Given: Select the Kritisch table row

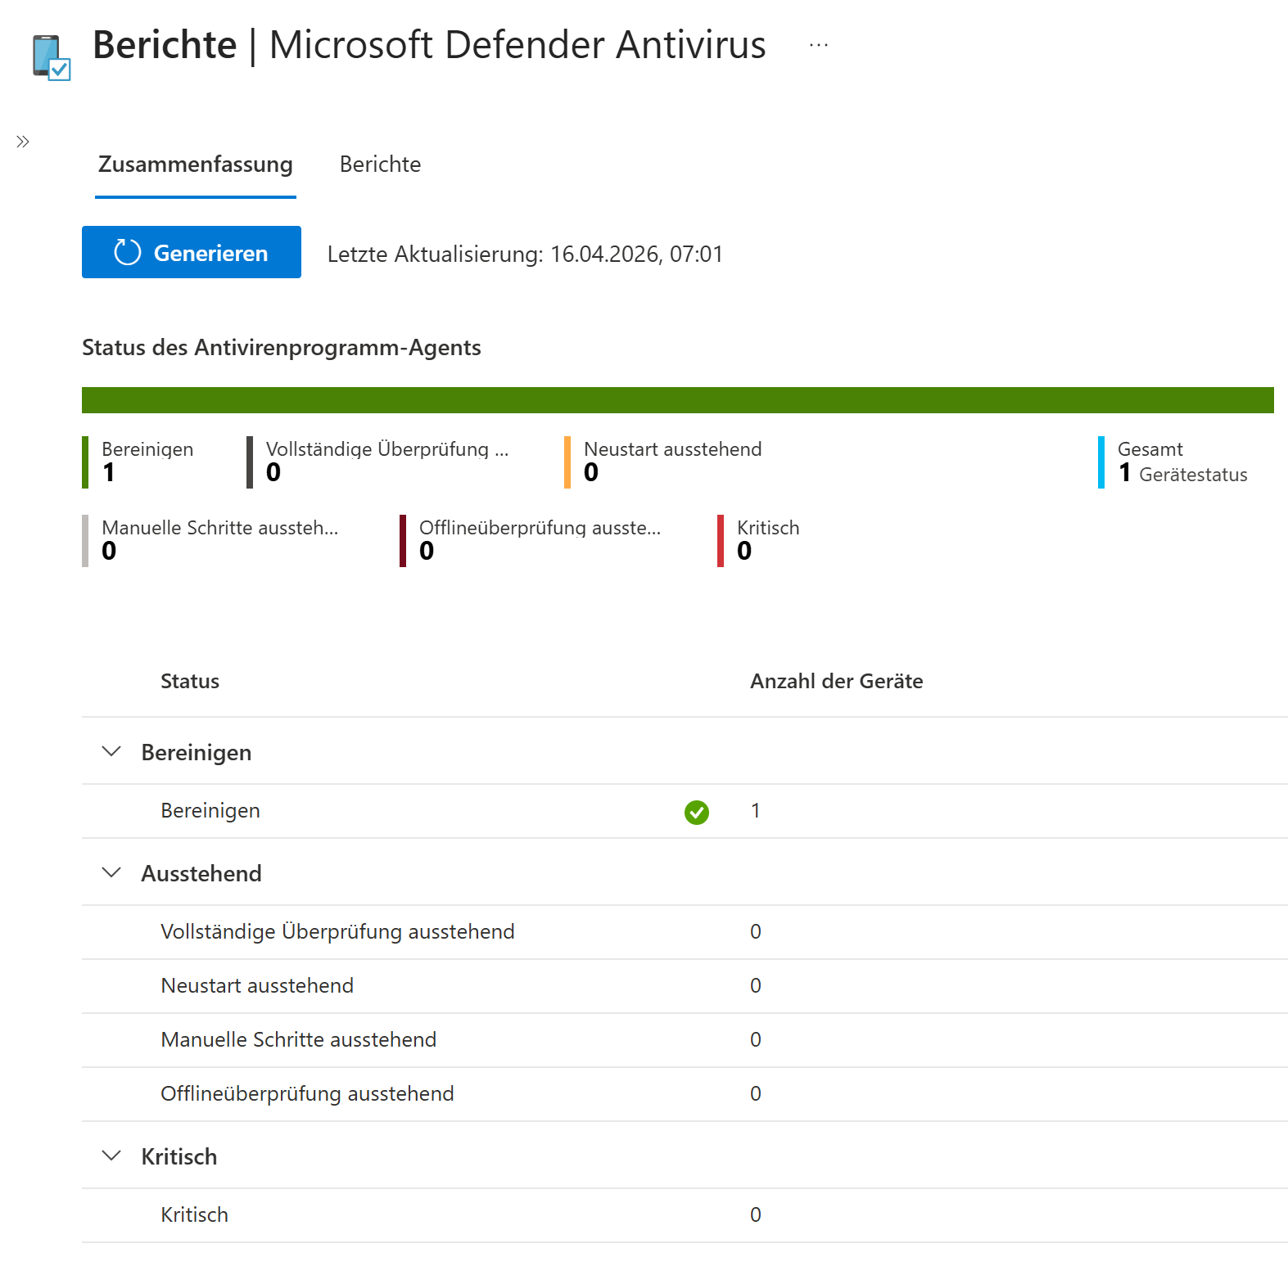Looking at the screenshot, I should [685, 1215].
